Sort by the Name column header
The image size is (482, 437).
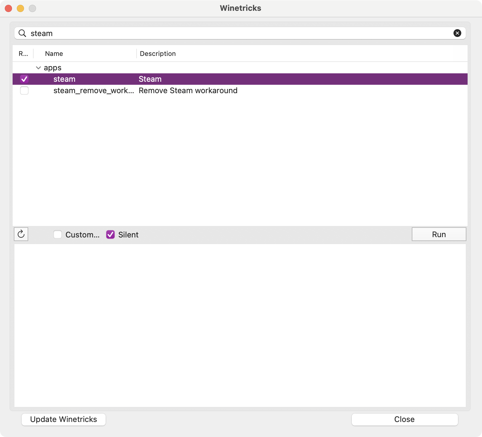point(54,53)
